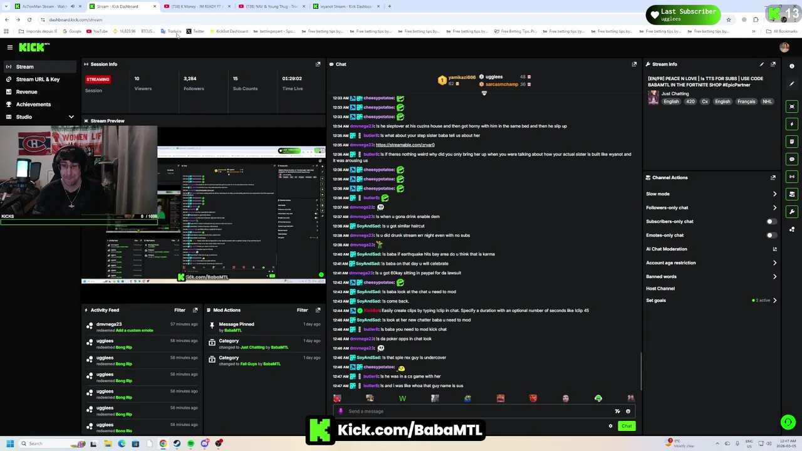Pop out the Mod Actions panel
This screenshot has width=802, height=451.
[318, 310]
